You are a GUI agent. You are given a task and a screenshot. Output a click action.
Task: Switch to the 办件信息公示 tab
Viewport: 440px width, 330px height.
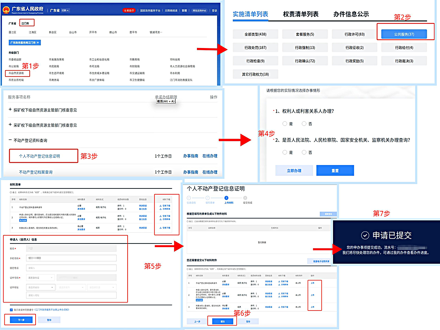(x=351, y=14)
